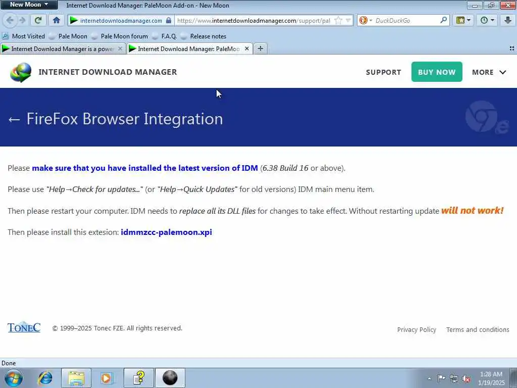The width and height of the screenshot is (517, 388).
Task: Close the first Internet Download Manager tab
Action: point(120,49)
